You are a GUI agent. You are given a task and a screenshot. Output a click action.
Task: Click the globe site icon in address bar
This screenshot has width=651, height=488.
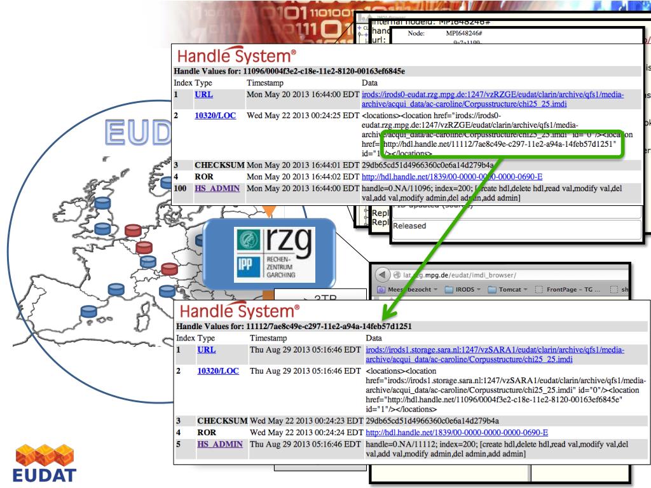coord(397,274)
